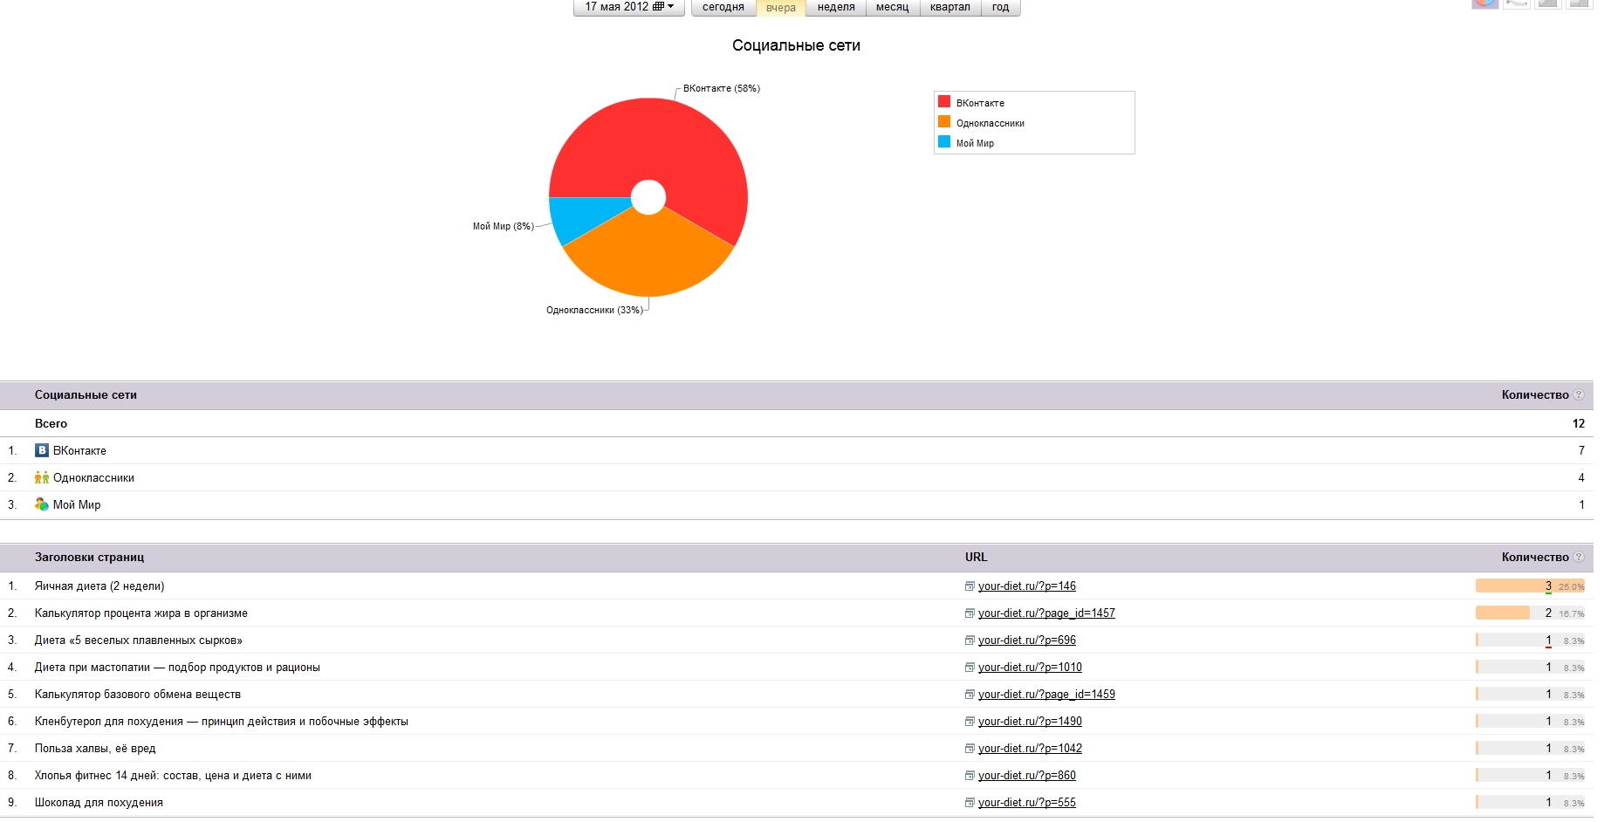This screenshot has width=1611, height=822.
Task: Click the Заголовки страниц column header
Action: 89,558
